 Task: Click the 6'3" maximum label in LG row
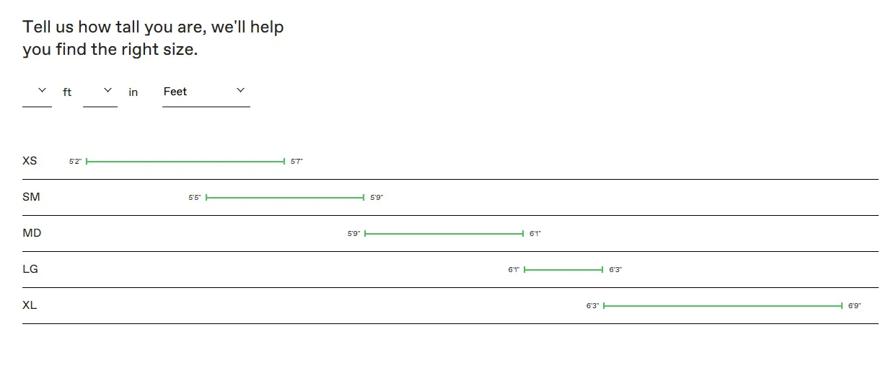[615, 270]
